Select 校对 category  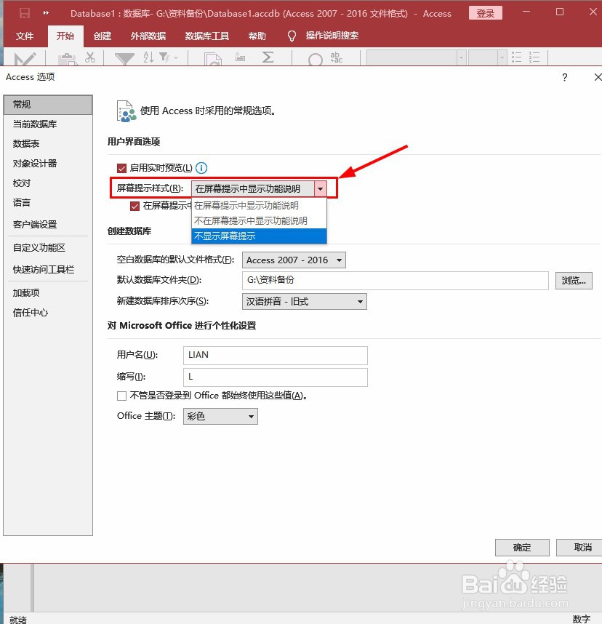[48, 183]
